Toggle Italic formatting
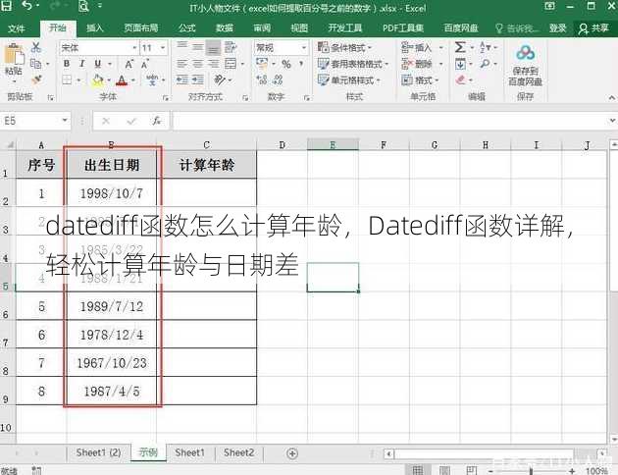Image resolution: width=618 pixels, height=475 pixels. (82, 64)
